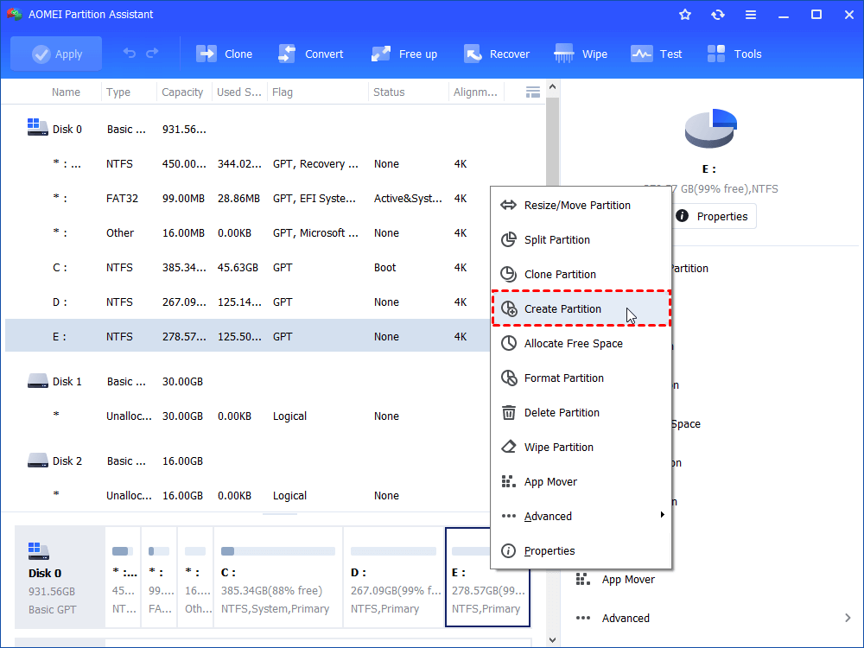Toggle the list view icon above the scrollbar

(x=532, y=92)
